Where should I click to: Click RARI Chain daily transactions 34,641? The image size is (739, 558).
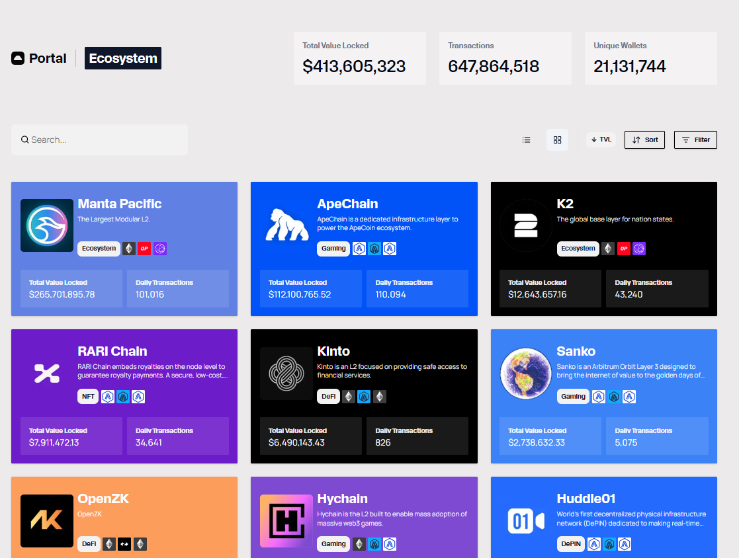coord(149,443)
